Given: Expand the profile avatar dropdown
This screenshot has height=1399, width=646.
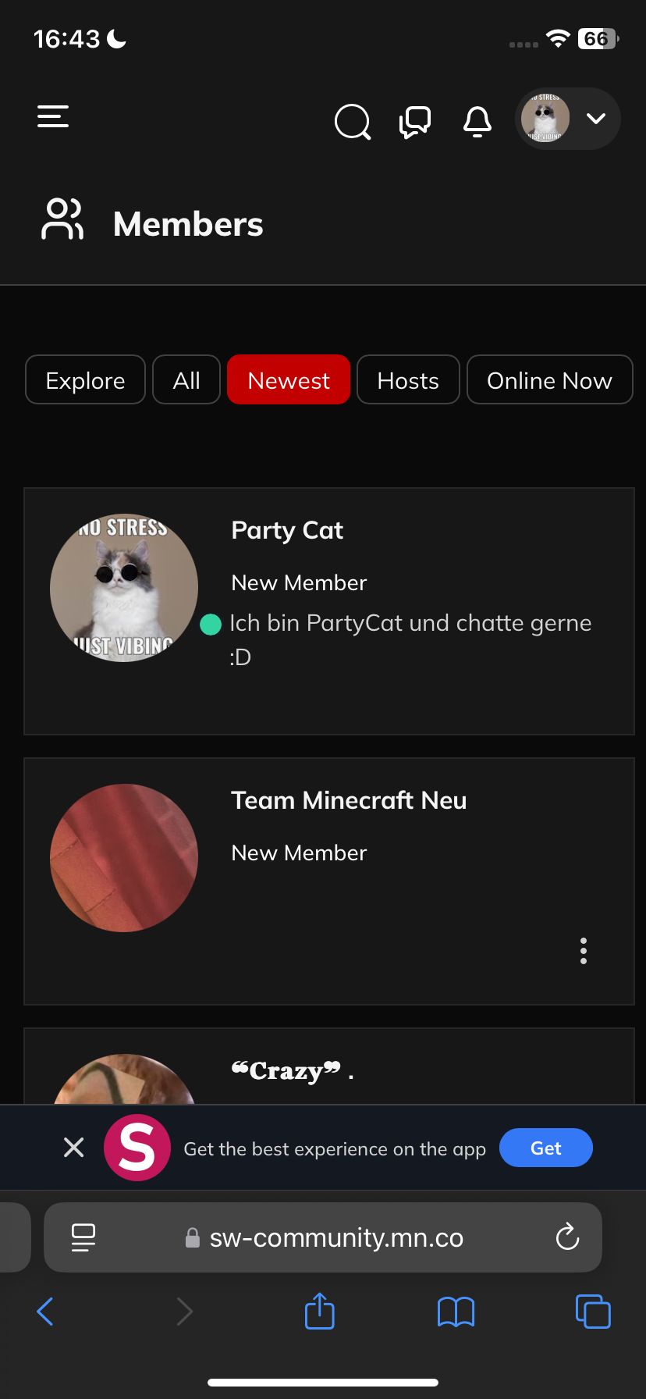Looking at the screenshot, I should coord(568,119).
